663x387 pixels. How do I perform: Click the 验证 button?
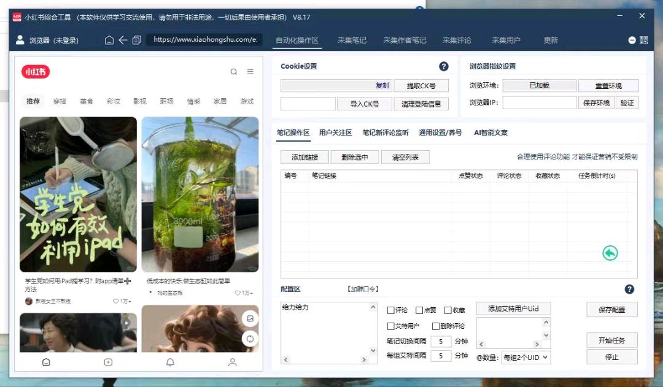pos(627,102)
